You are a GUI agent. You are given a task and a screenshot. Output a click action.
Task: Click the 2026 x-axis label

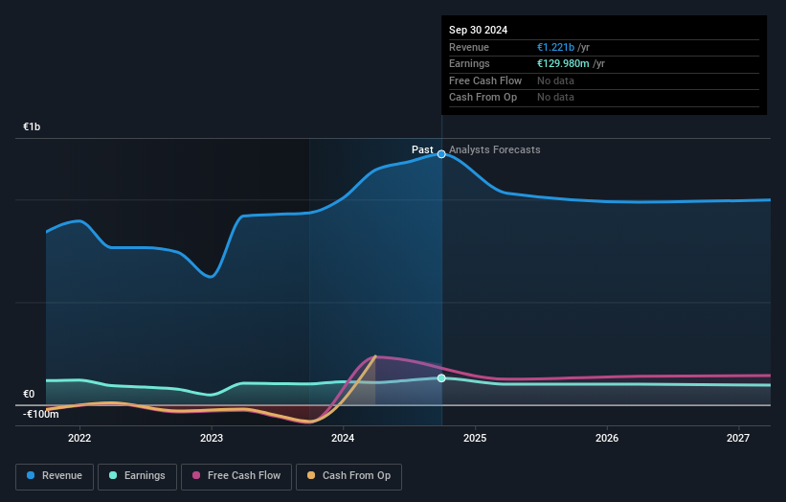click(x=607, y=438)
